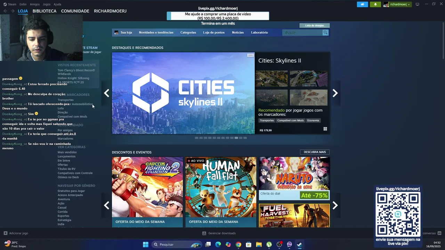Open Mais vendidos category link

point(67,152)
